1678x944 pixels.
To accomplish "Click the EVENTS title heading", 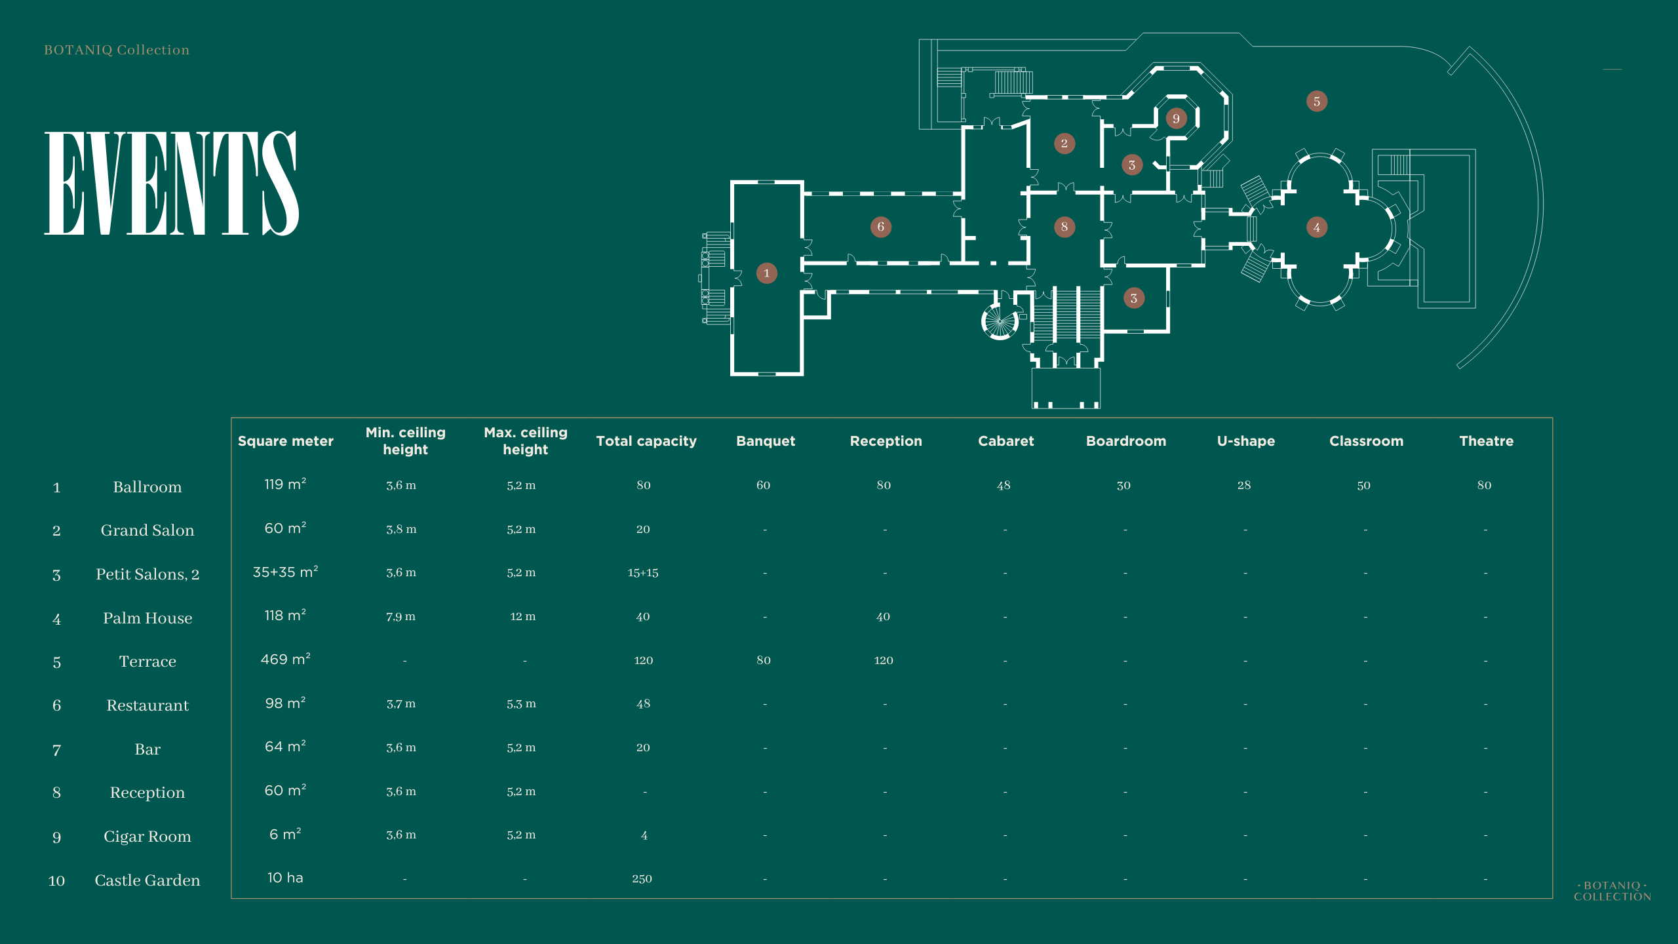I will click(172, 183).
